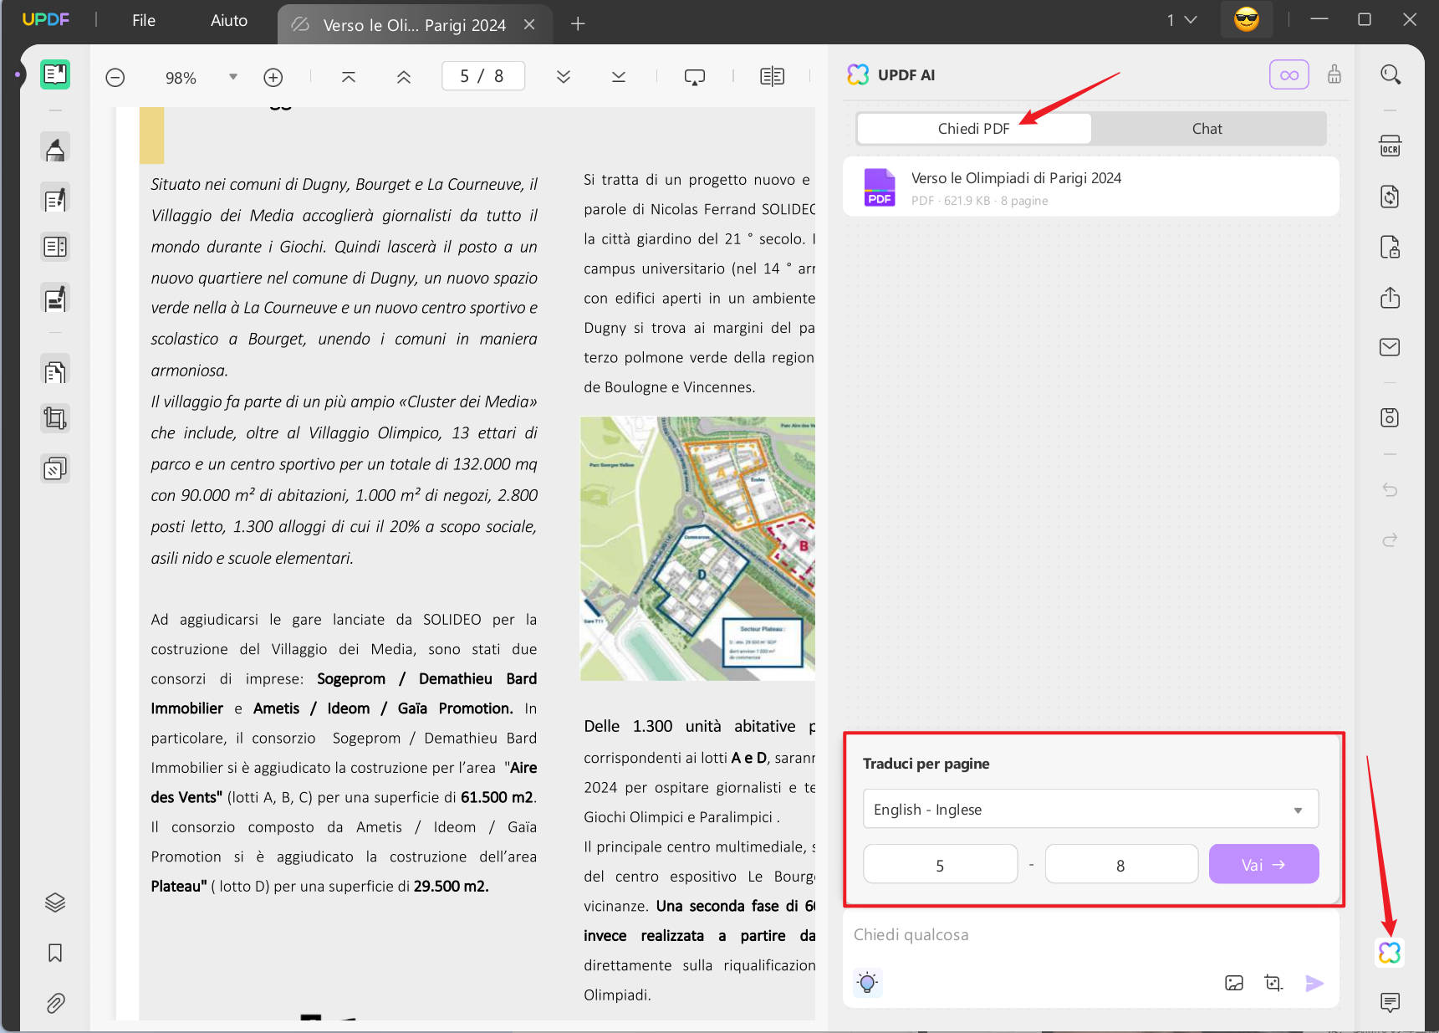Open the Fill and Sign form tool
Image resolution: width=1439 pixels, height=1033 pixels.
pos(55,298)
